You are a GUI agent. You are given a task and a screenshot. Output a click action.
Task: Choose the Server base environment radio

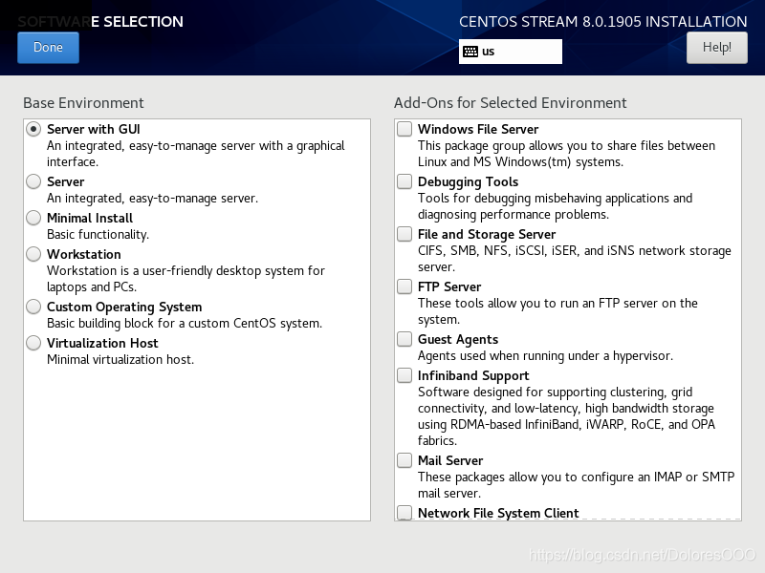[x=33, y=181]
